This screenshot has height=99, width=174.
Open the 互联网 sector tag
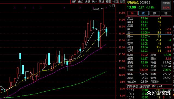tap(166, 3)
